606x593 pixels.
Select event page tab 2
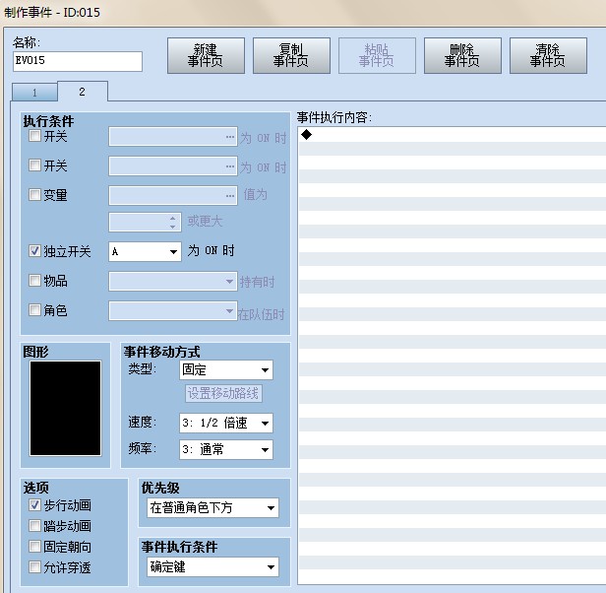(83, 92)
